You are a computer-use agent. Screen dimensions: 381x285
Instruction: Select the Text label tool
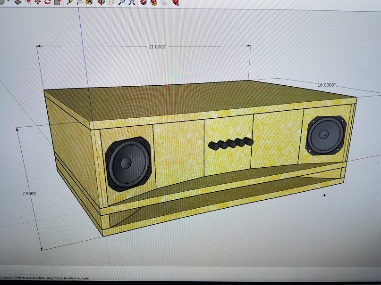tap(80, 2)
